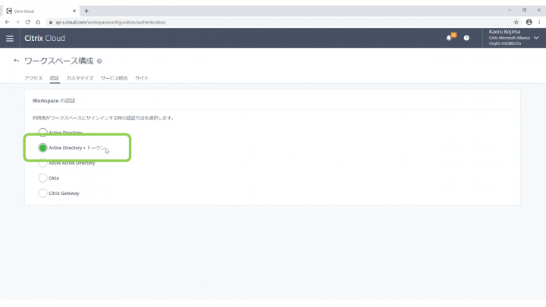Image resolution: width=546 pixels, height=307 pixels.
Task: Click the info icon next to ワークスペース構成 title
Action: pyautogui.click(x=99, y=61)
